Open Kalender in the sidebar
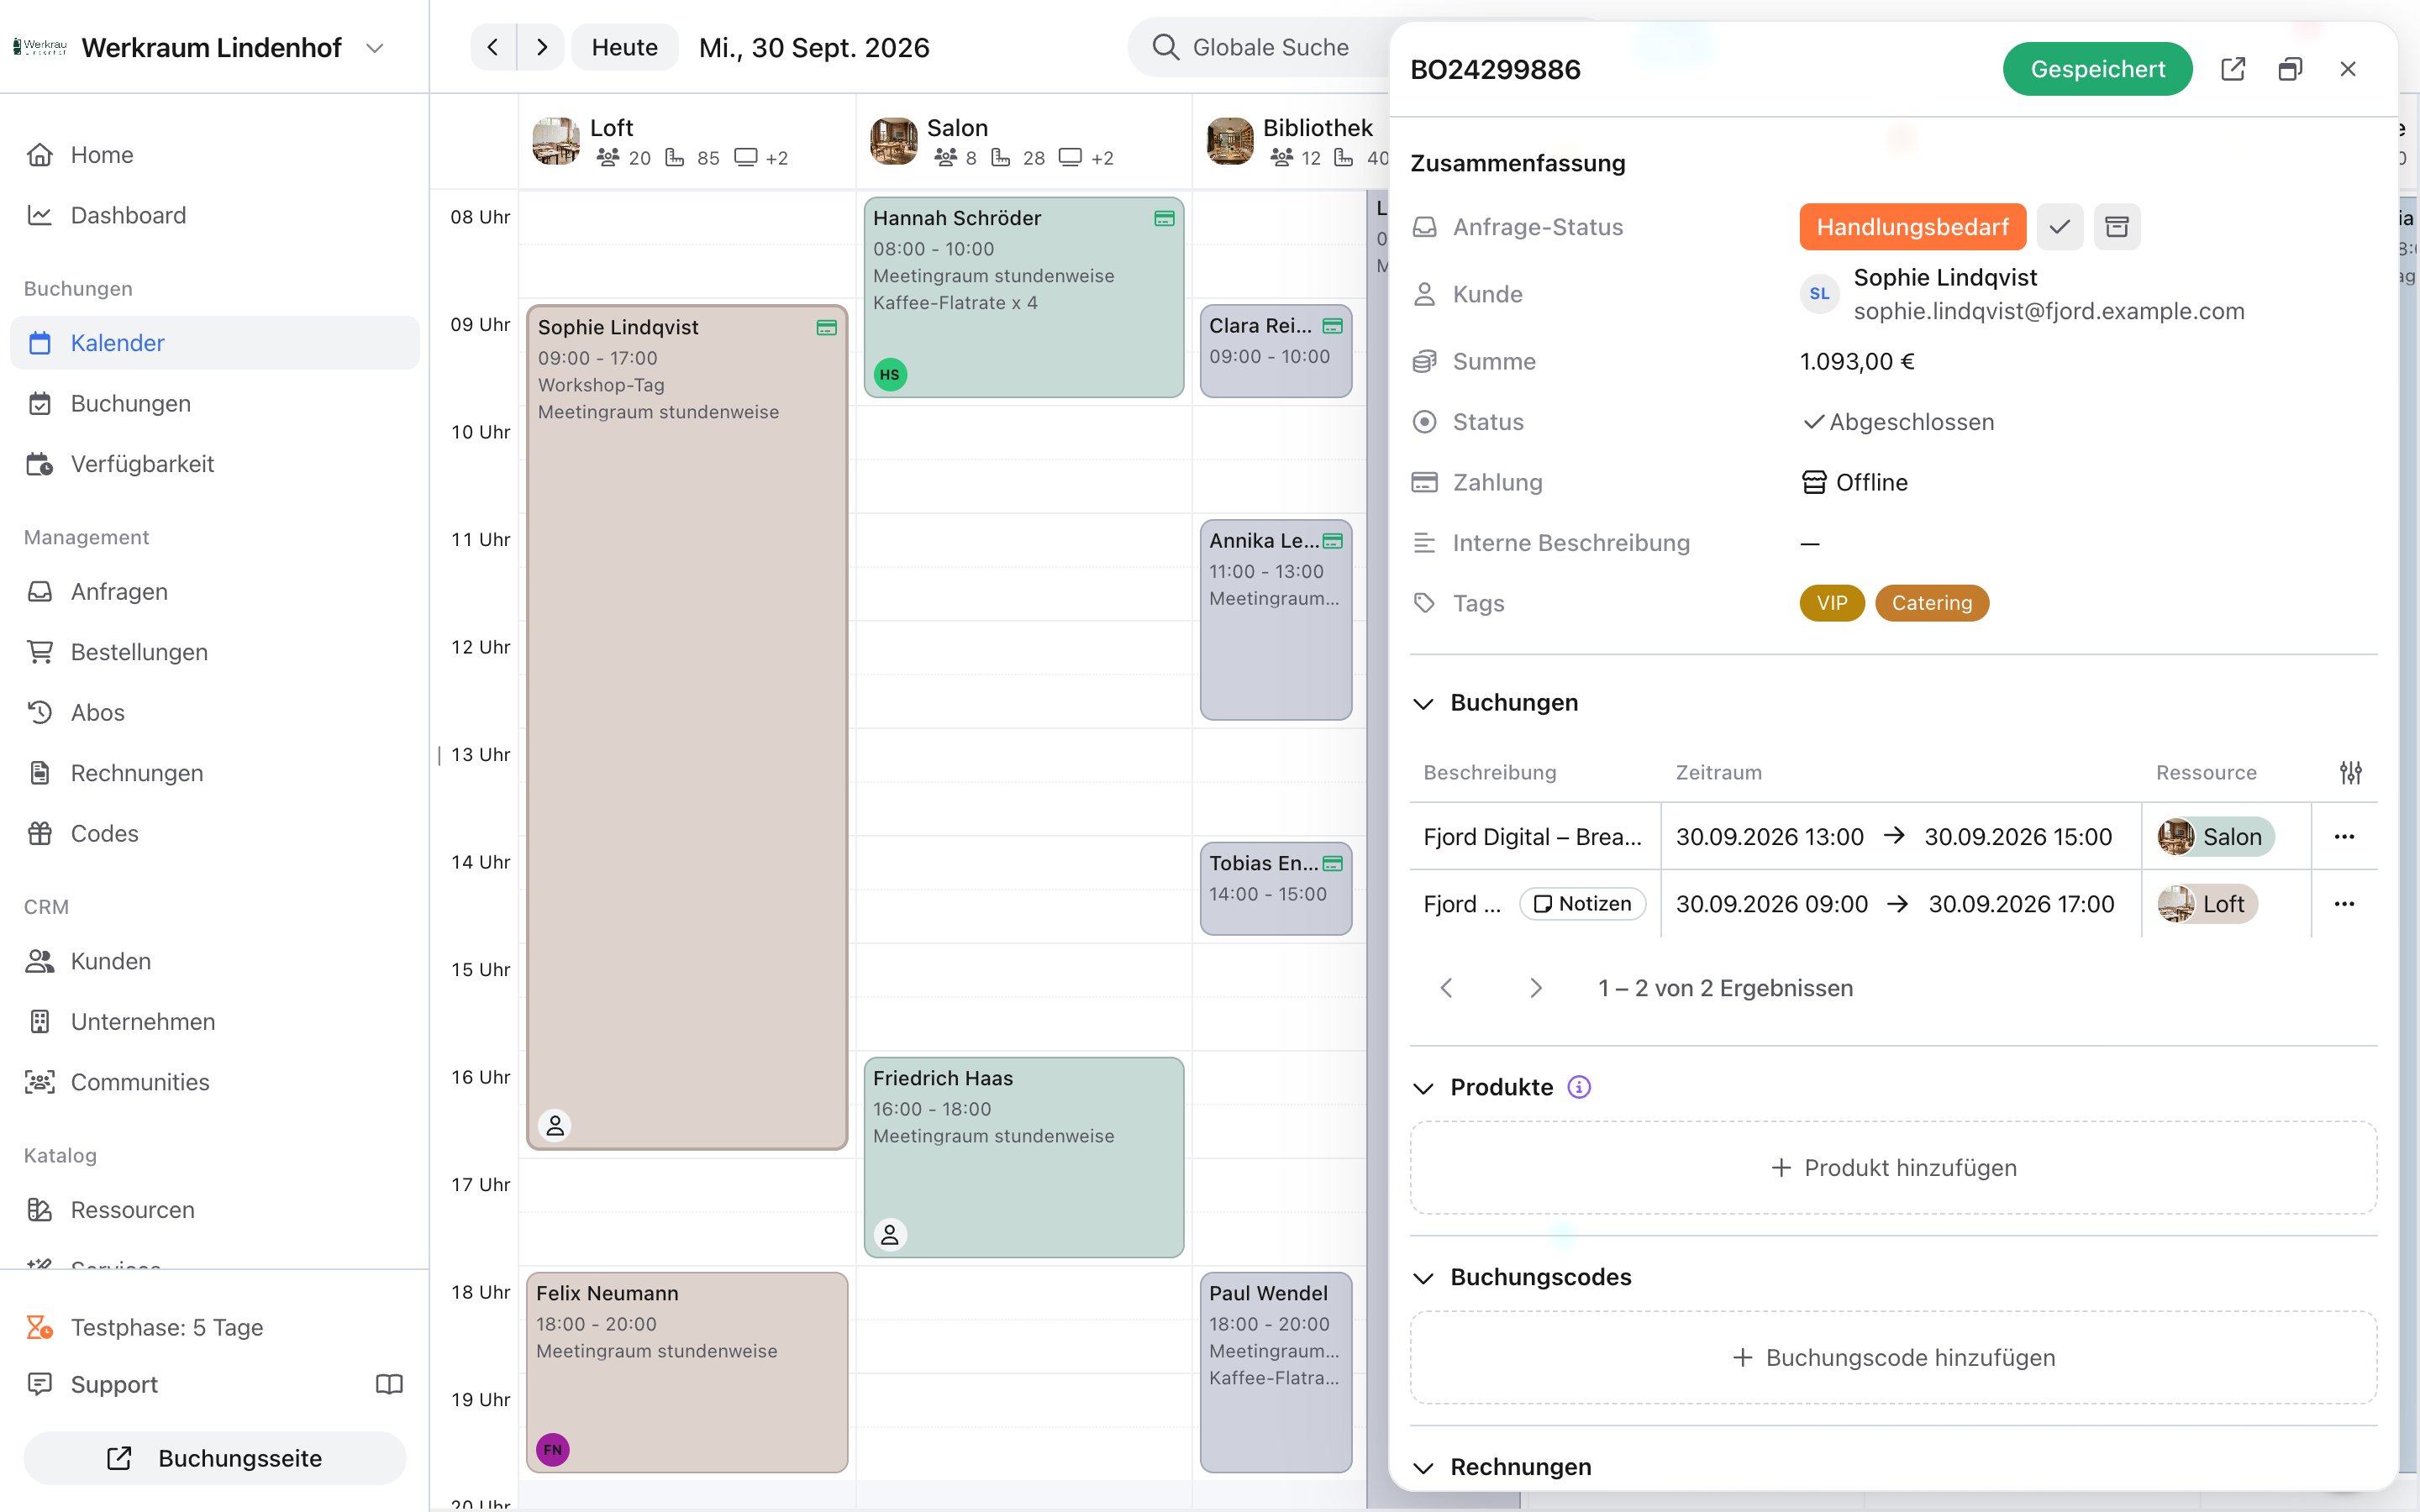This screenshot has width=2420, height=1512. tap(215, 343)
